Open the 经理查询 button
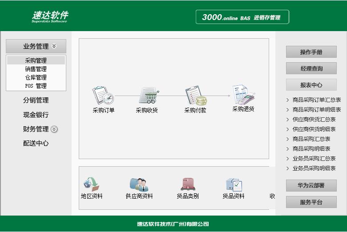 pyautogui.click(x=311, y=68)
